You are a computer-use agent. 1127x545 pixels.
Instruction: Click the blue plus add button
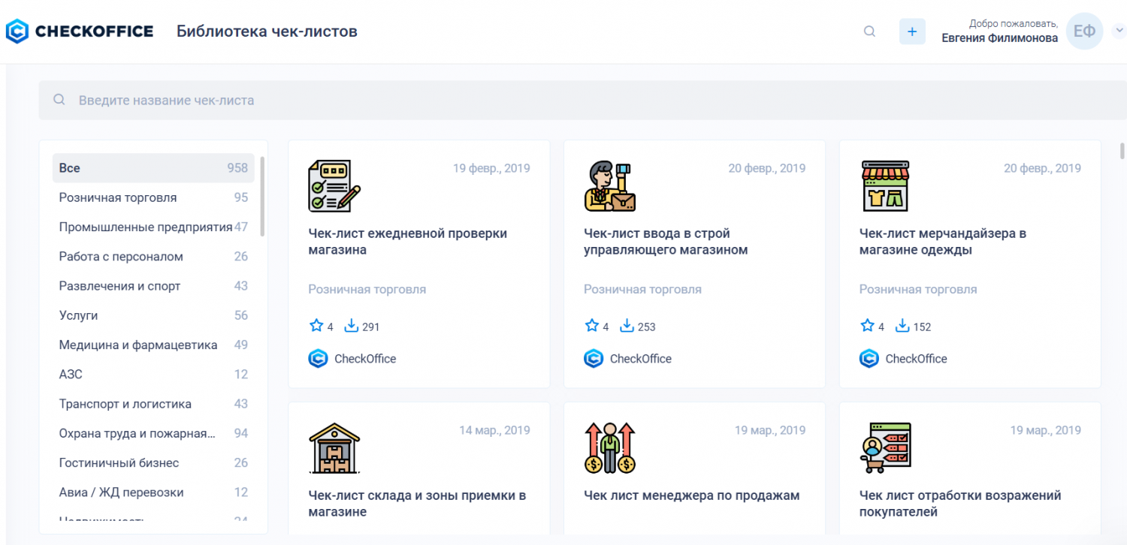[912, 32]
